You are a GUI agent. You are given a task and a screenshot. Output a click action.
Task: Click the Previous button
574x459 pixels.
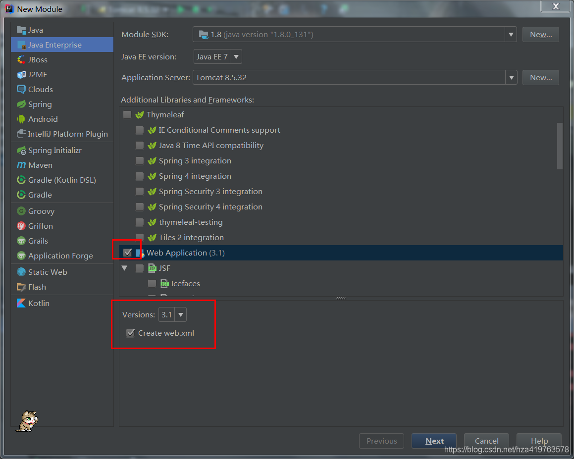tap(381, 441)
